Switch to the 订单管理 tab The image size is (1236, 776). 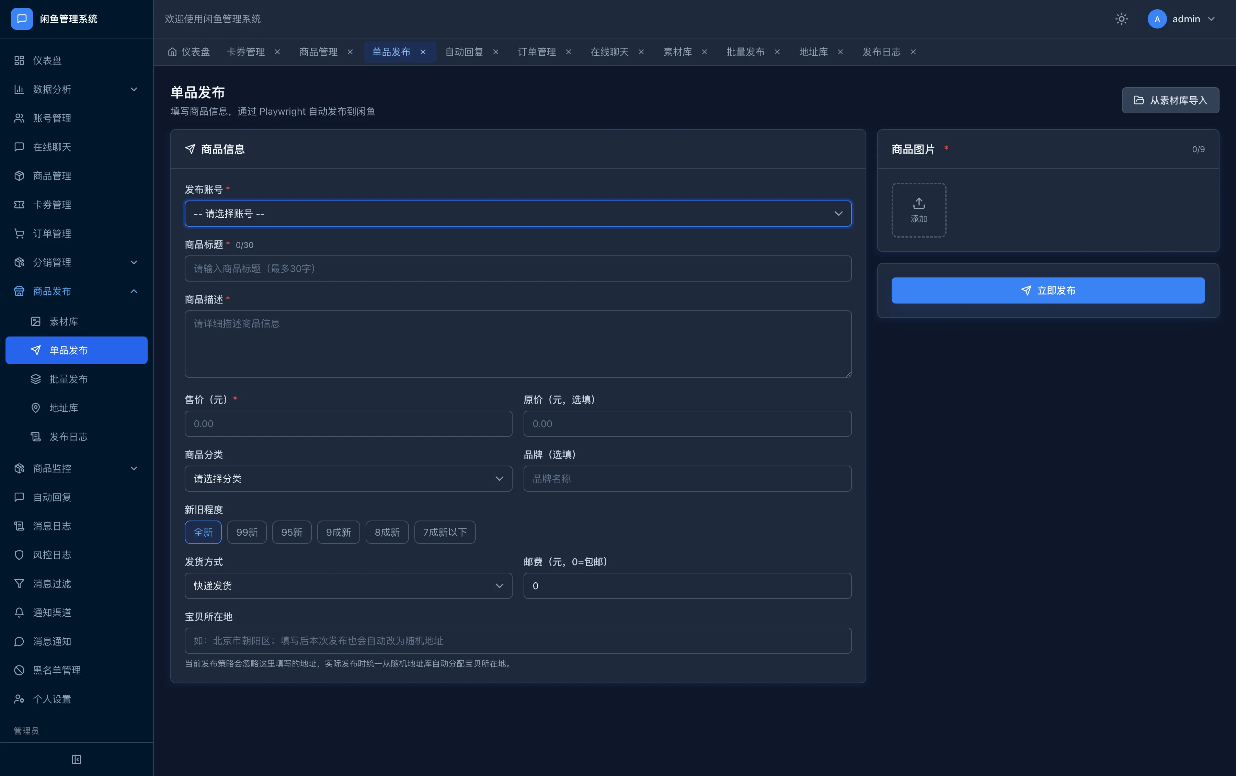[537, 52]
